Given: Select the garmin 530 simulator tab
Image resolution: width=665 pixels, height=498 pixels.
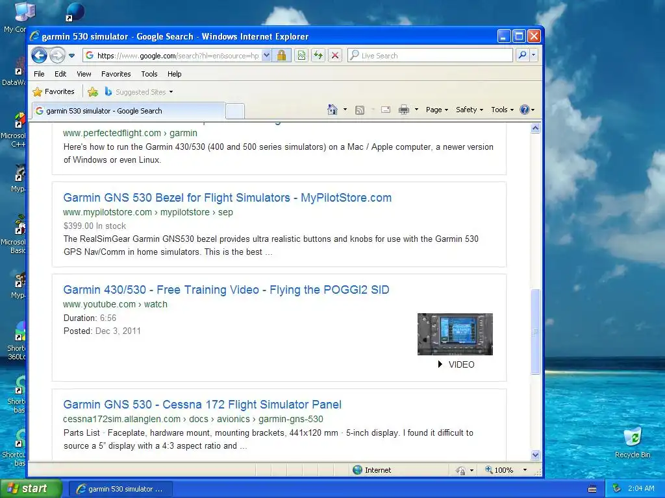Looking at the screenshot, I should click(128, 111).
